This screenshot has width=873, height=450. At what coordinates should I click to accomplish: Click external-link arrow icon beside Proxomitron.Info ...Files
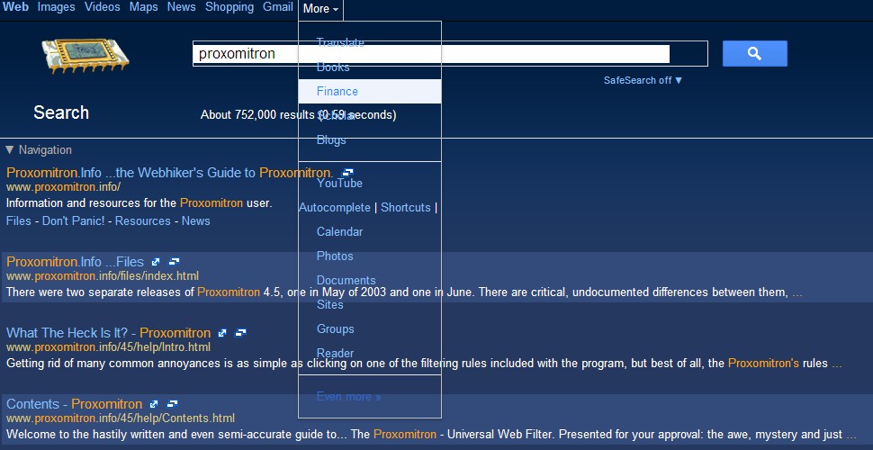pos(156,262)
